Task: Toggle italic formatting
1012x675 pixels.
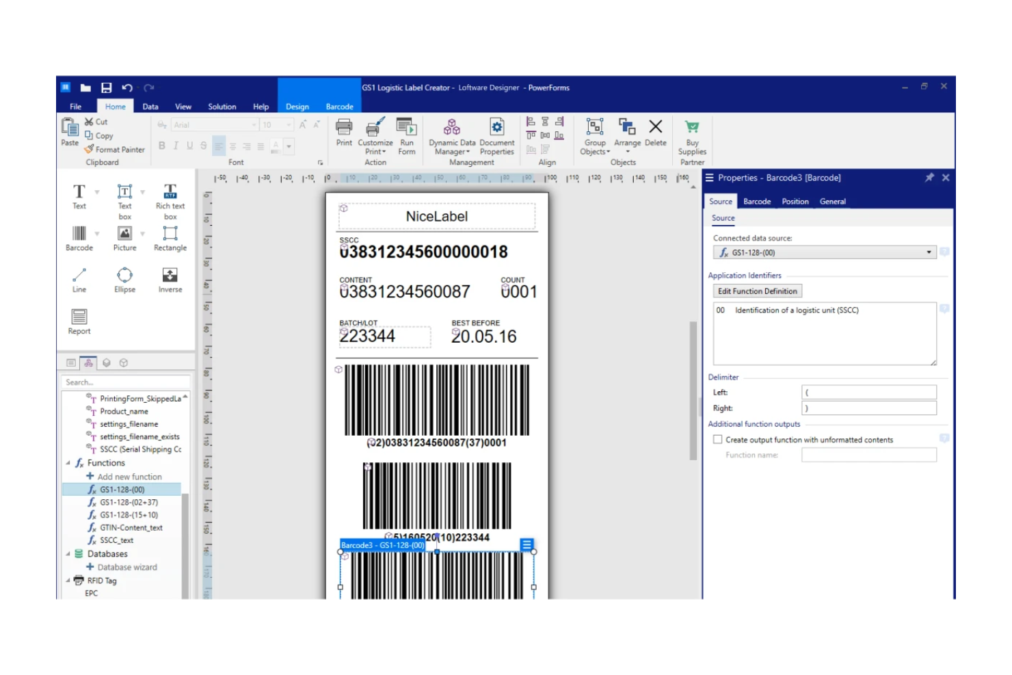Action: click(176, 146)
